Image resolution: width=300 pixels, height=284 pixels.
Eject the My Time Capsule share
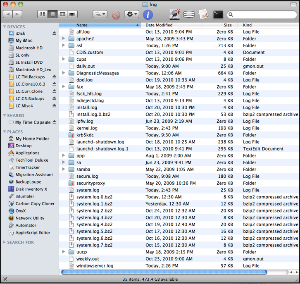tap(54, 122)
